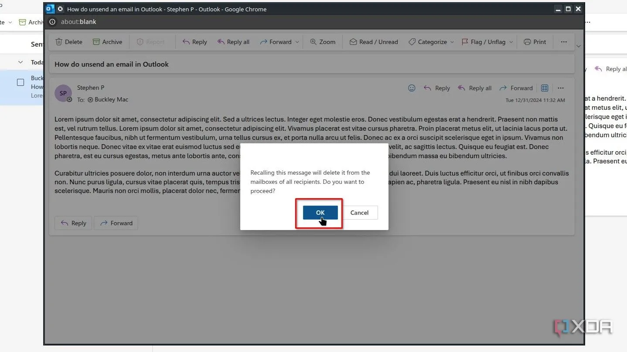Choose Reply all in the top toolbar

tap(233, 42)
